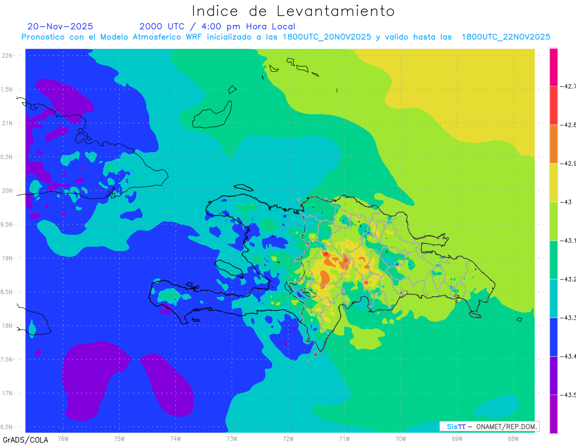This screenshot has width=576, height=445.
Task: Click the '22N' latitude label
Action: click(8, 56)
